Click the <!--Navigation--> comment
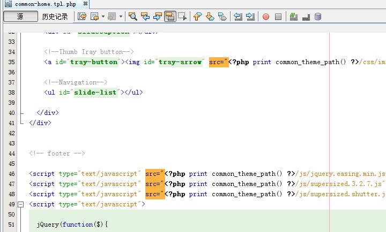 76,82
